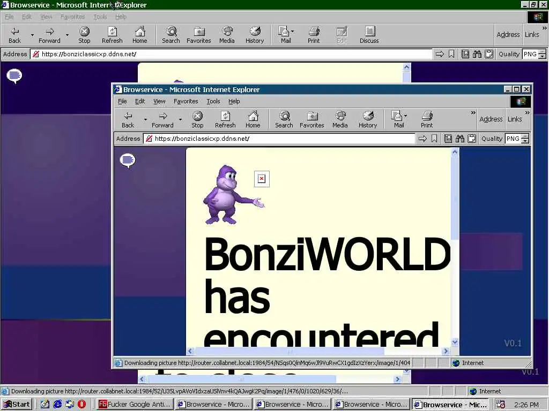
Task: Click horizontal scrollbar left arrow in background page
Action: 142,379
